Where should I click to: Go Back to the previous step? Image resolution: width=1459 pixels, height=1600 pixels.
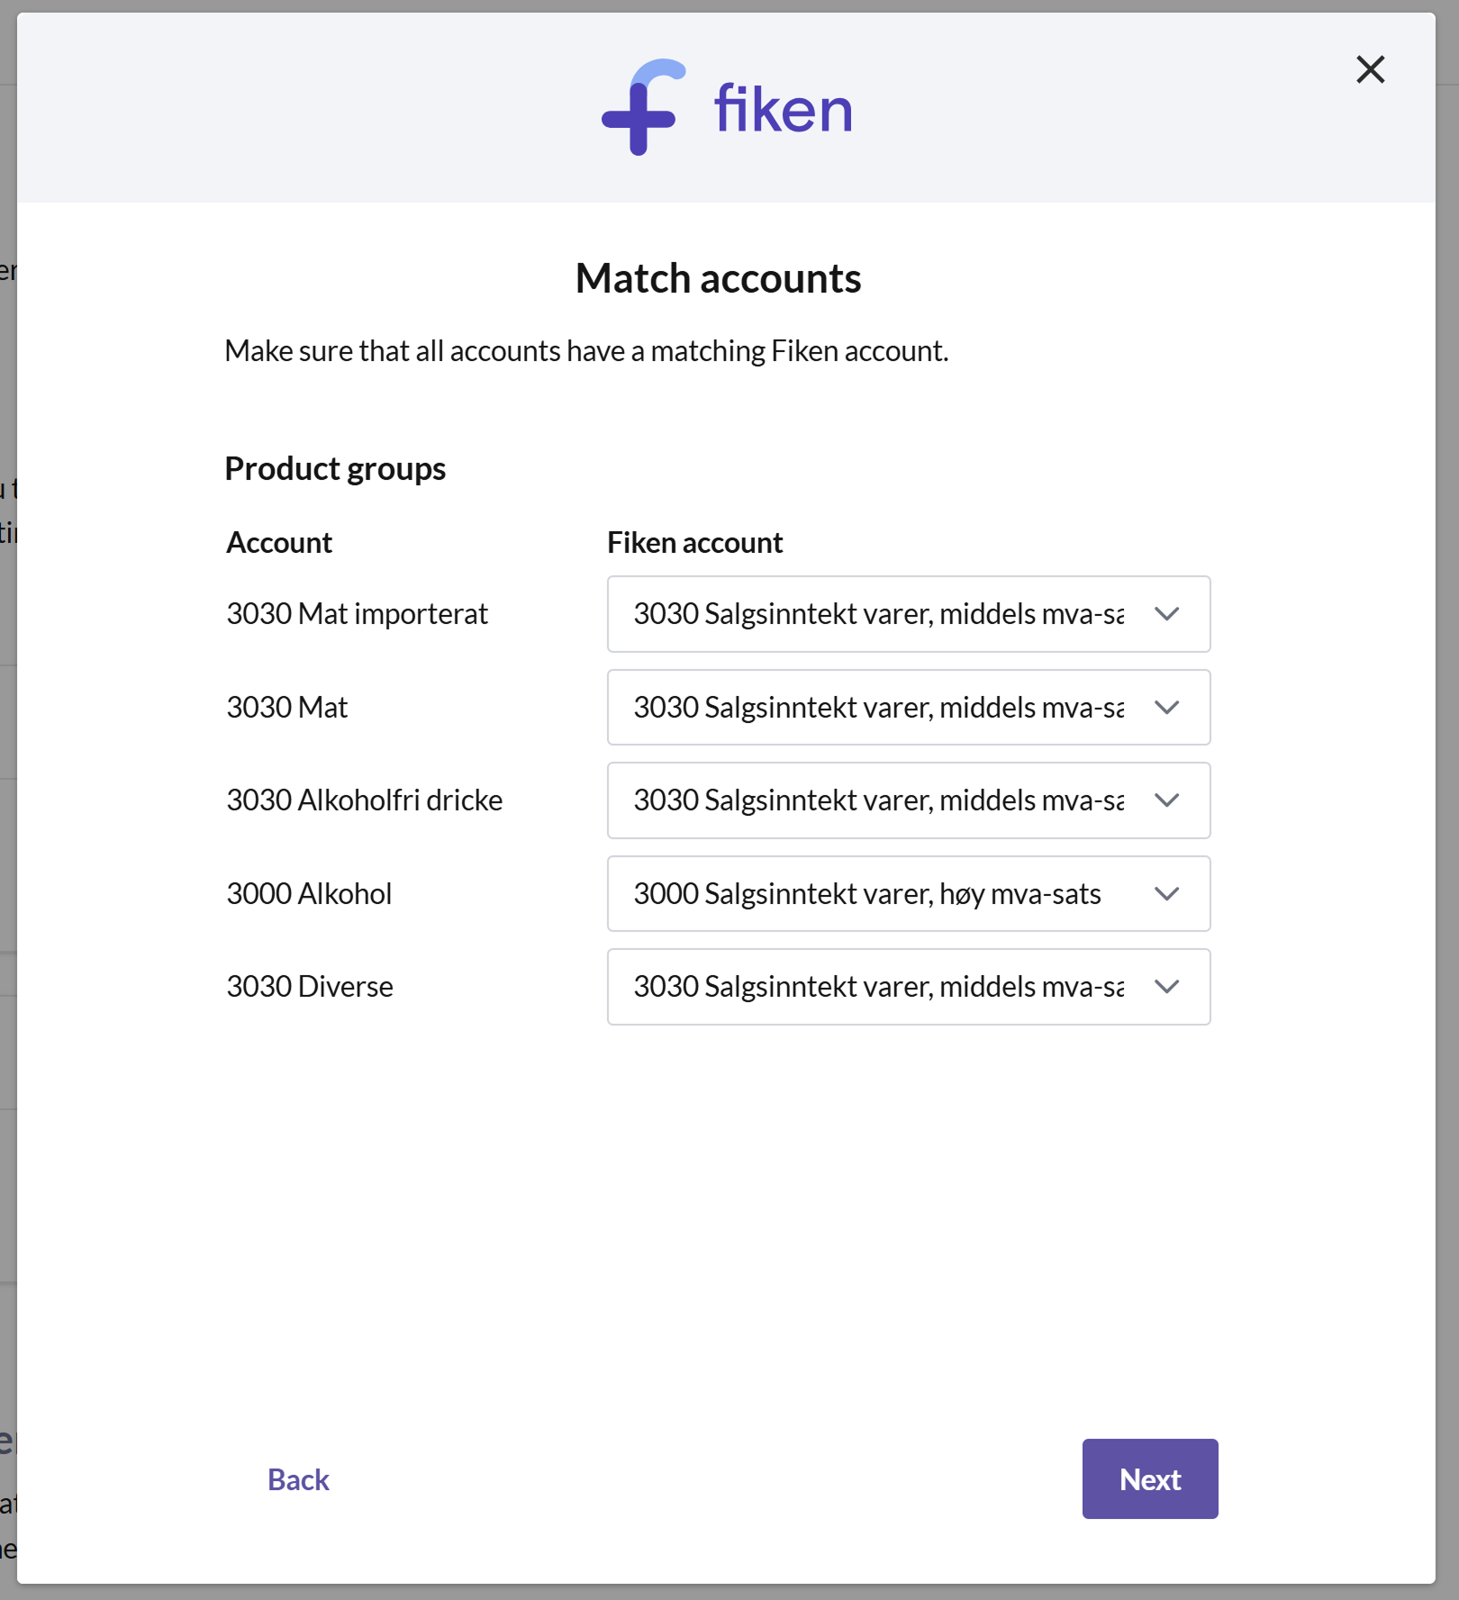(x=298, y=1479)
